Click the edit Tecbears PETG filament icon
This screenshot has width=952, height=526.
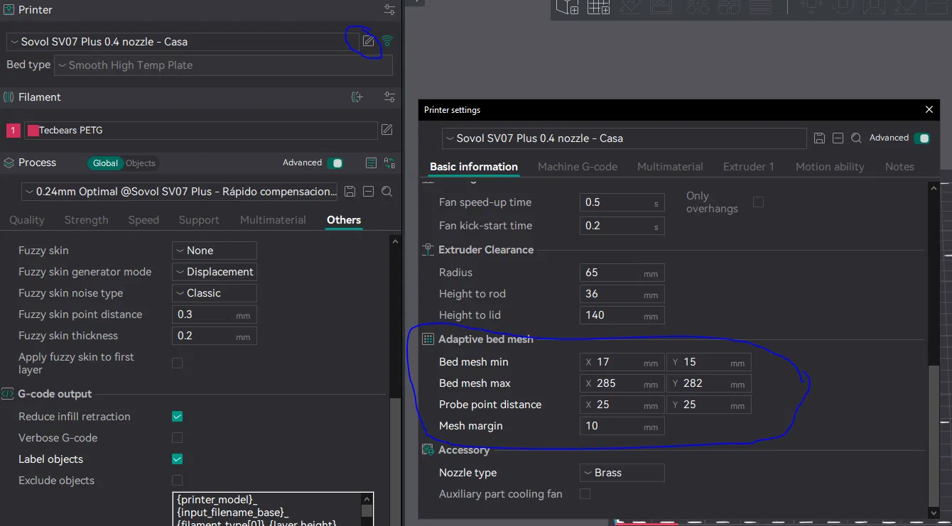387,130
